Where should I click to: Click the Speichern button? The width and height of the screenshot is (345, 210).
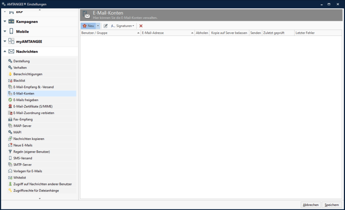[332, 205]
